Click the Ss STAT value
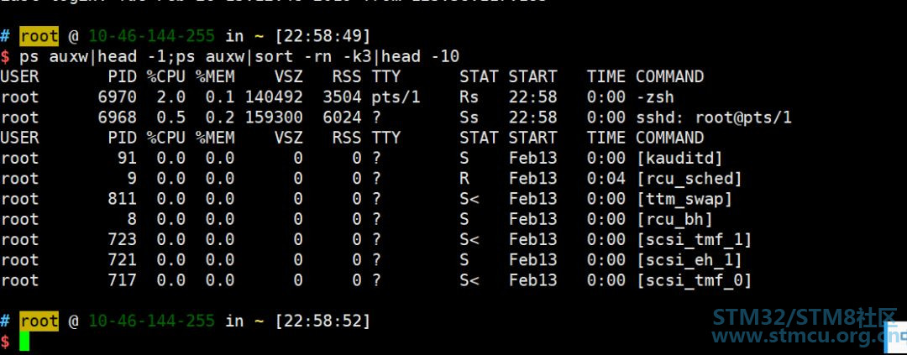Viewport: 907px width, 355px height. point(469,117)
